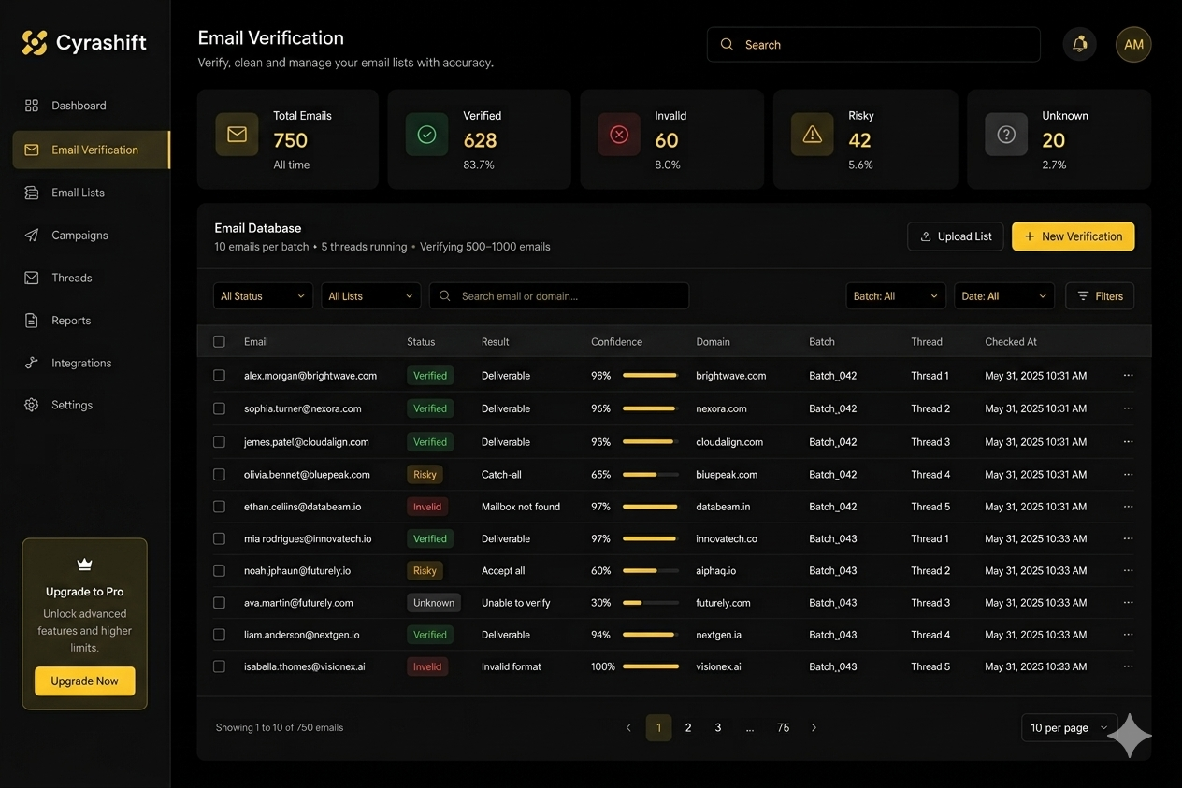Click the Campaigns paper plane icon
1182x788 pixels.
pos(32,236)
